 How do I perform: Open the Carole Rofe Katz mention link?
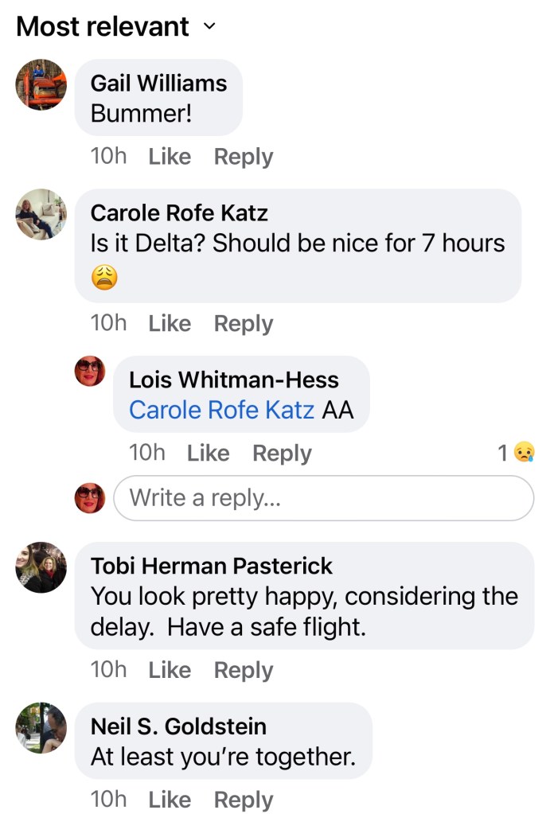(221, 410)
